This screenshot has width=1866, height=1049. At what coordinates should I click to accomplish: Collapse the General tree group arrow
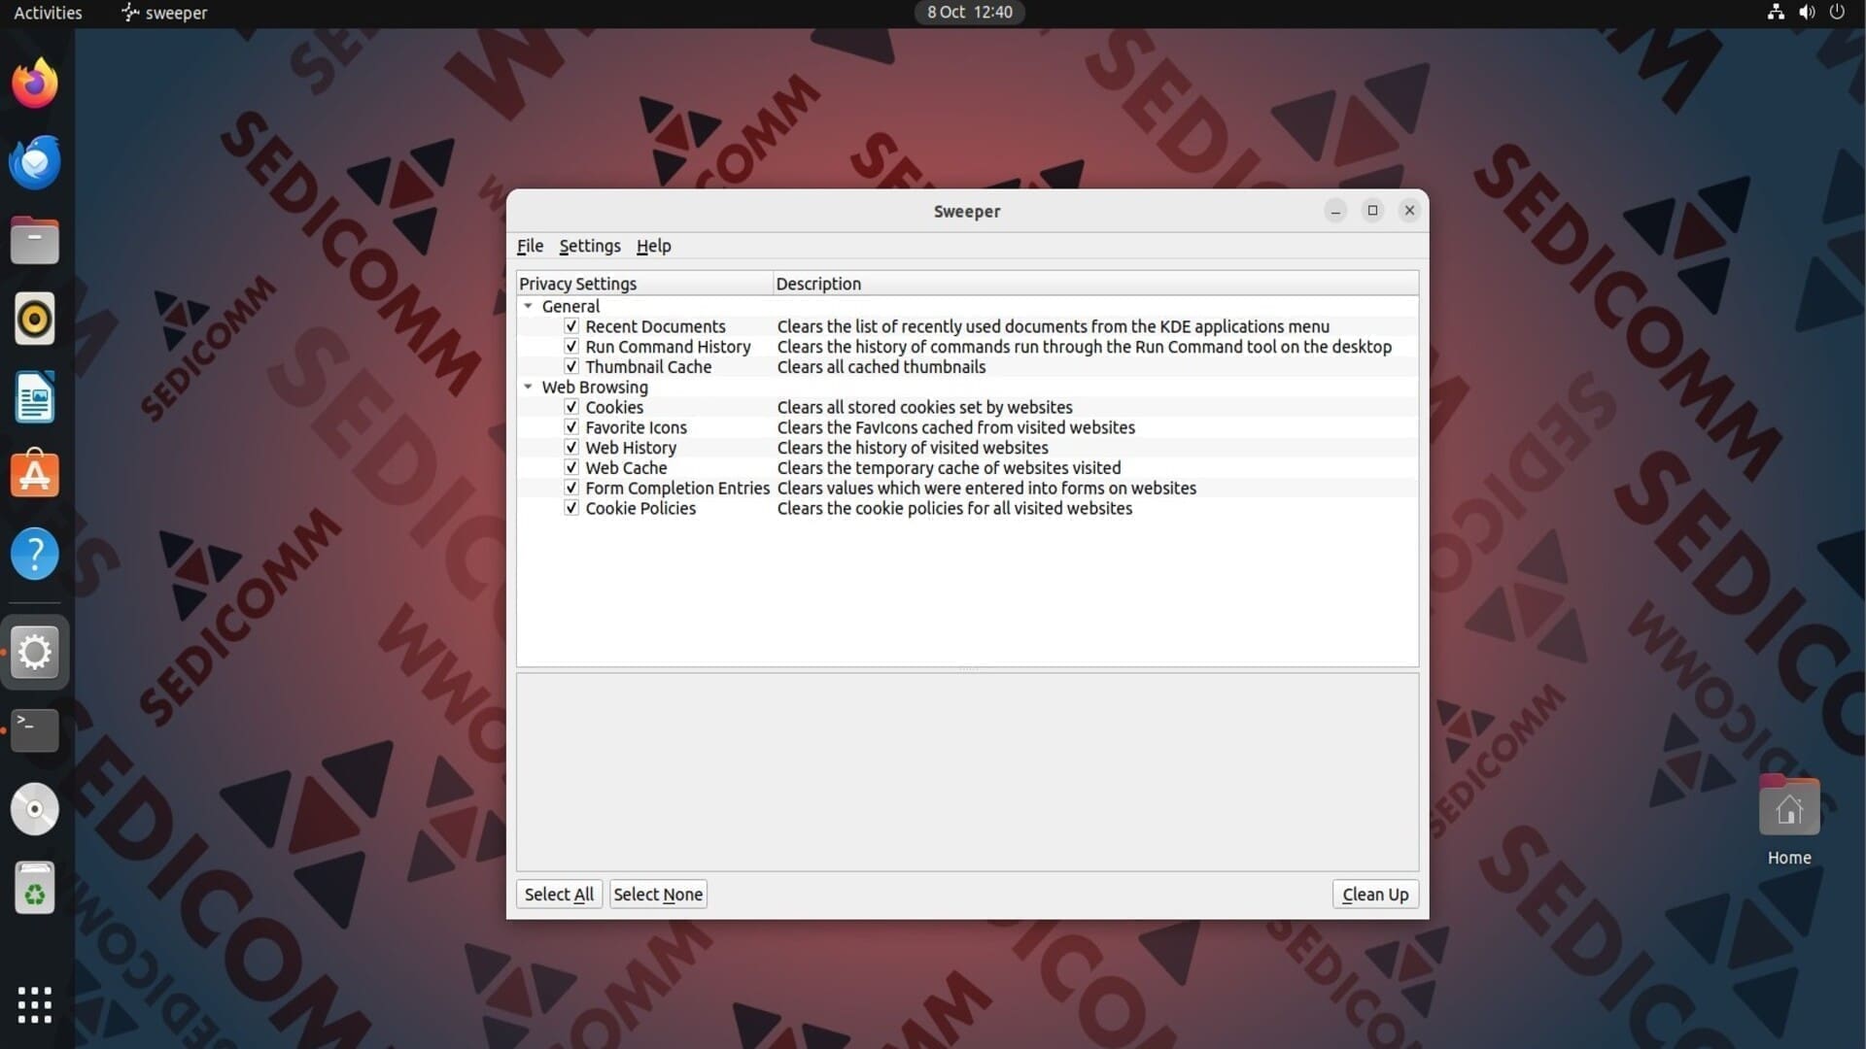pyautogui.click(x=529, y=306)
